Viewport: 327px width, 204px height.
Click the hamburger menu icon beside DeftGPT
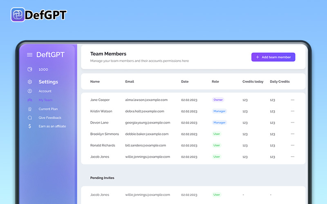[29, 55]
